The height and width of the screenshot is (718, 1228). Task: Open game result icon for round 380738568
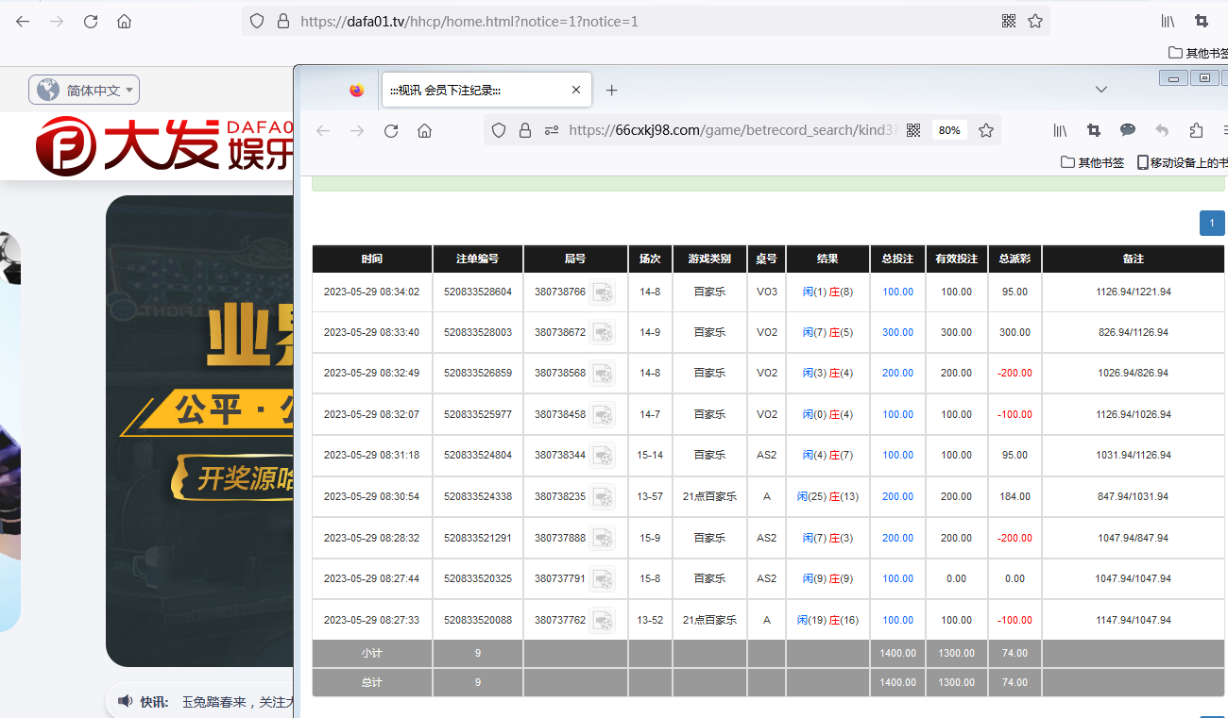pyautogui.click(x=603, y=374)
